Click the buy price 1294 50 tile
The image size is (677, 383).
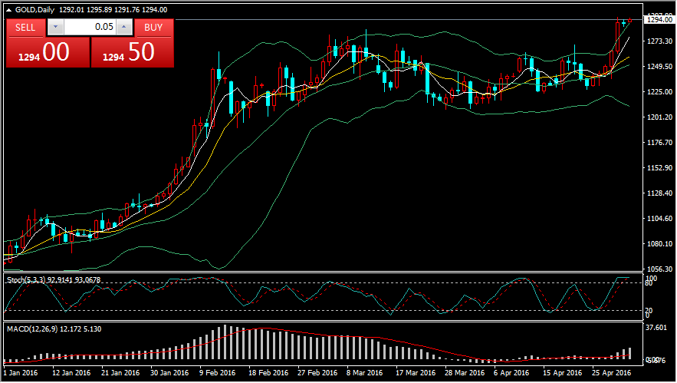pos(133,52)
